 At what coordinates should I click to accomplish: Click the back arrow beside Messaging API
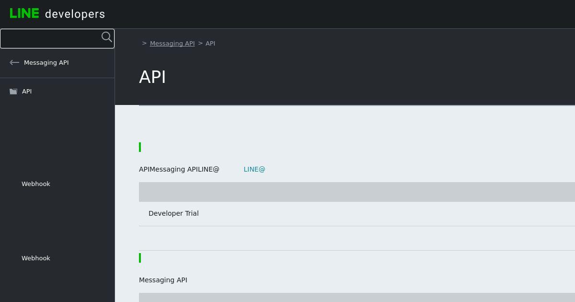pyautogui.click(x=14, y=62)
